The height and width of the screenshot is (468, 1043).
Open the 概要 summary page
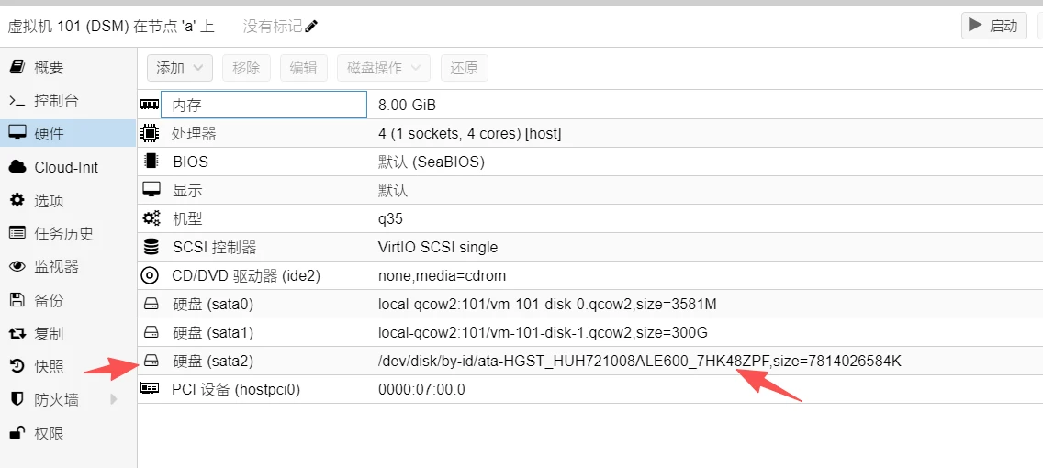(49, 67)
